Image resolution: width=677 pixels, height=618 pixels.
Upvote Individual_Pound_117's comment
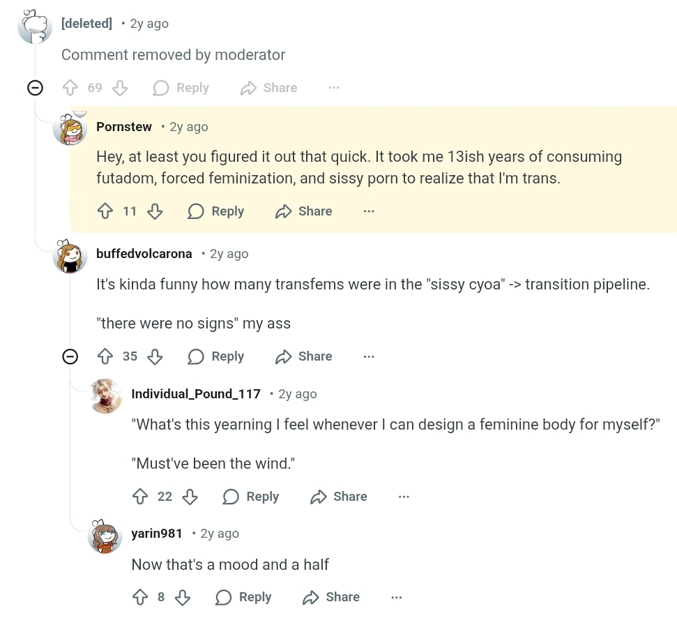[140, 497]
